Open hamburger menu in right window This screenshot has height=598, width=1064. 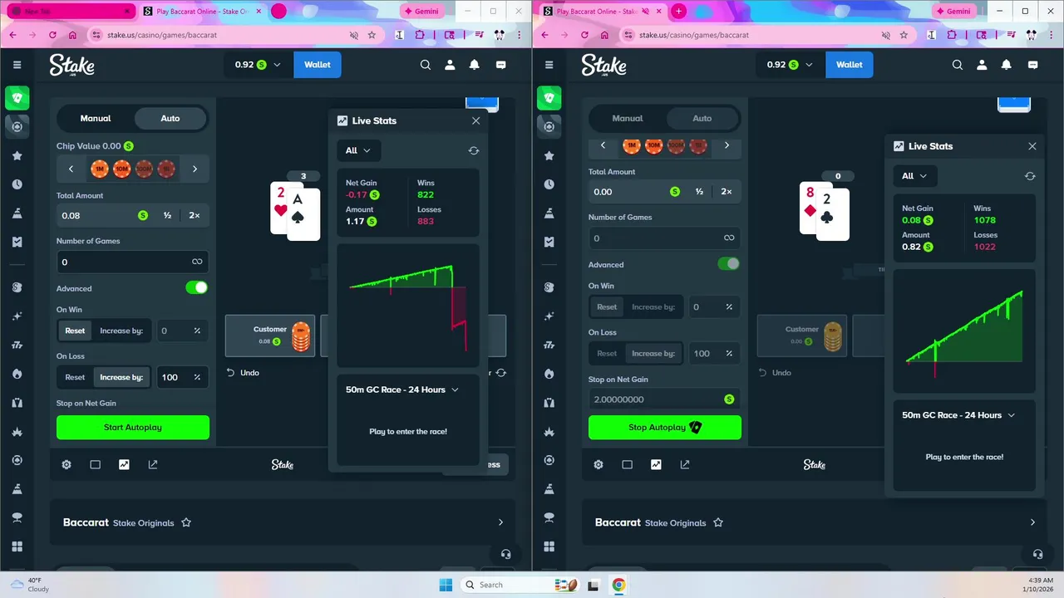click(549, 65)
